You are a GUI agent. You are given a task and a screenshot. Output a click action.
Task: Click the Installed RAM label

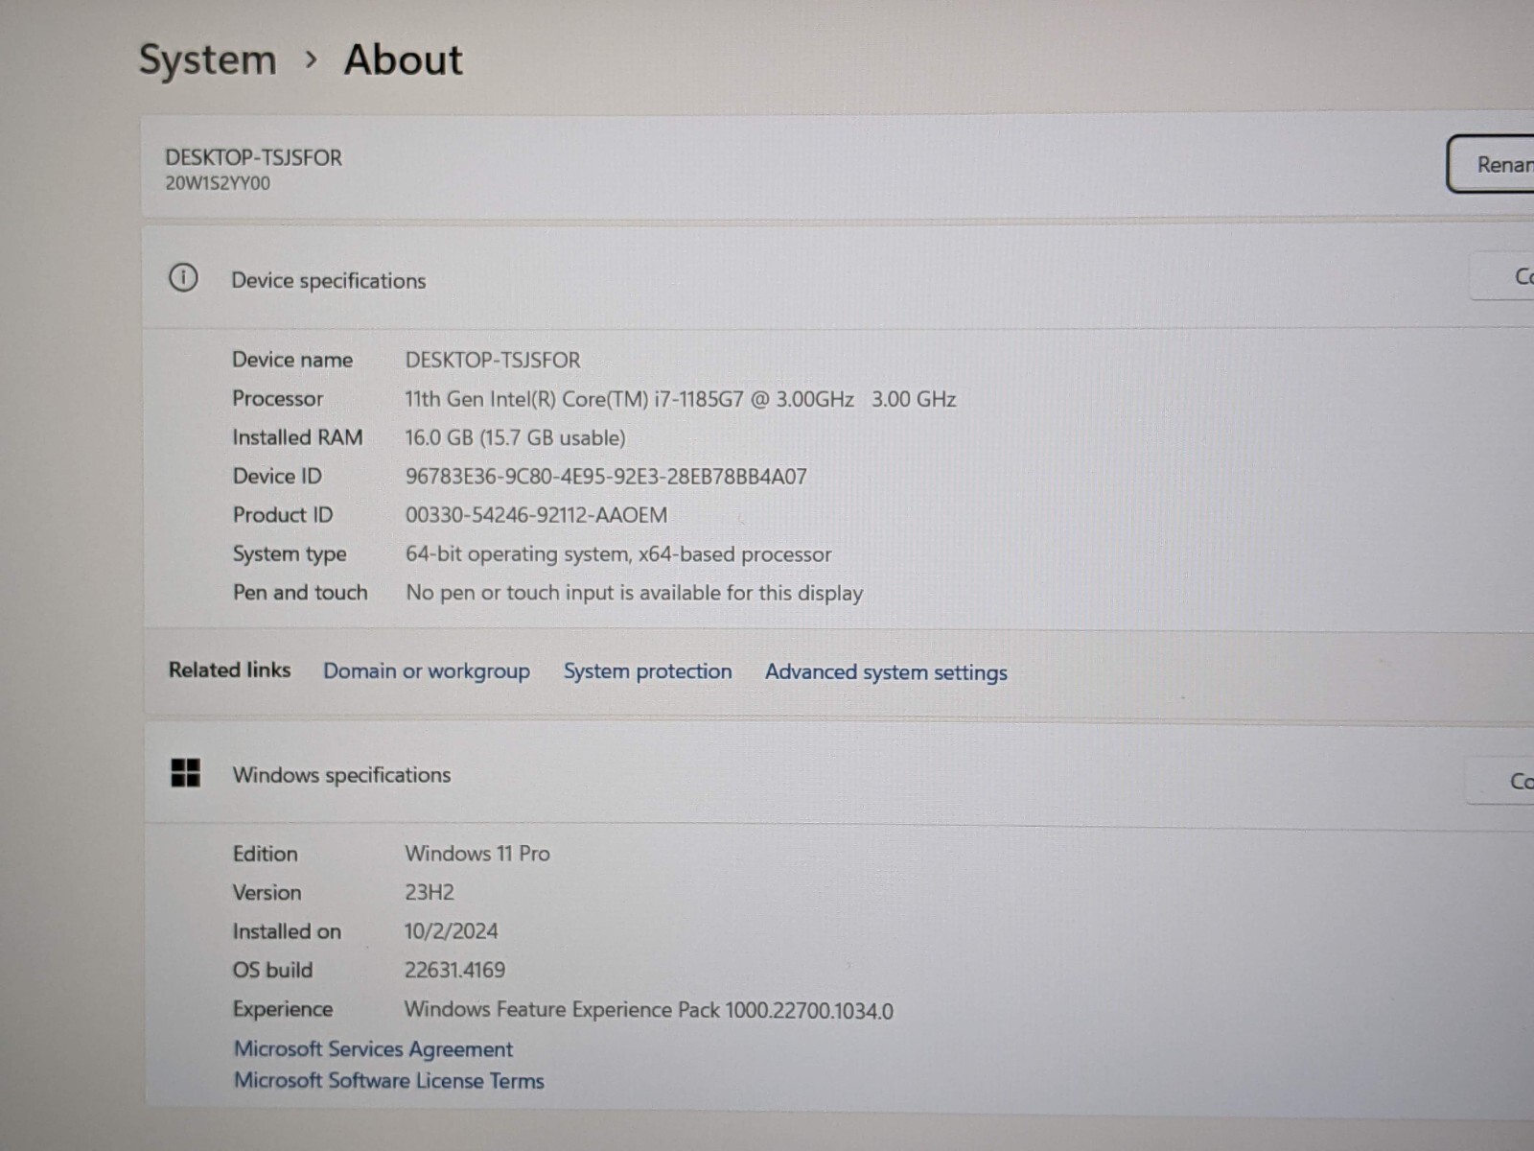click(x=297, y=437)
